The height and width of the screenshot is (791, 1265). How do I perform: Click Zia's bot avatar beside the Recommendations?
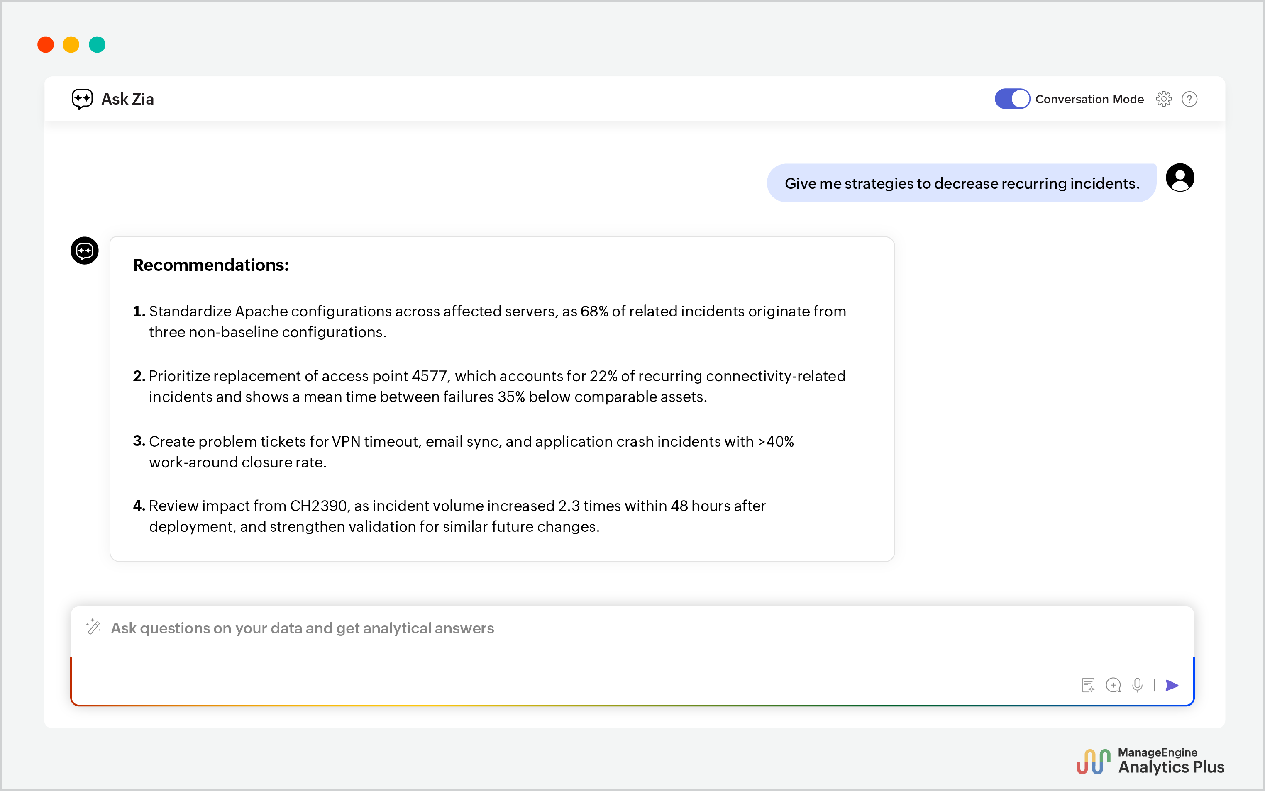[84, 251]
